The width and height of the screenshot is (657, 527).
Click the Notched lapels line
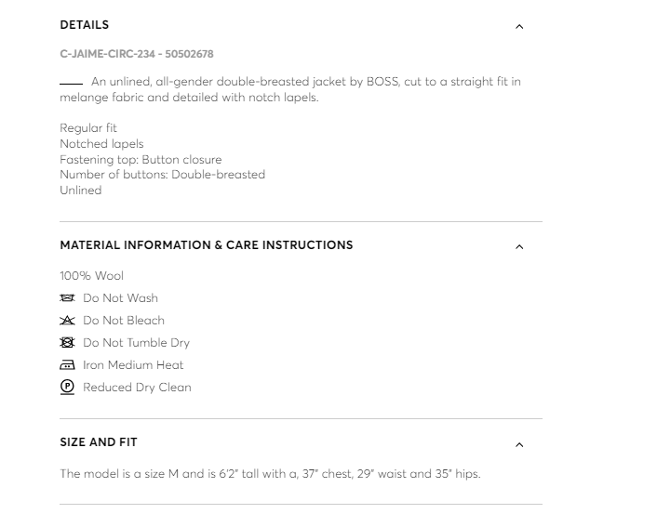point(101,144)
